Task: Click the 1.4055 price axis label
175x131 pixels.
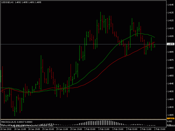Action: pos(171,76)
